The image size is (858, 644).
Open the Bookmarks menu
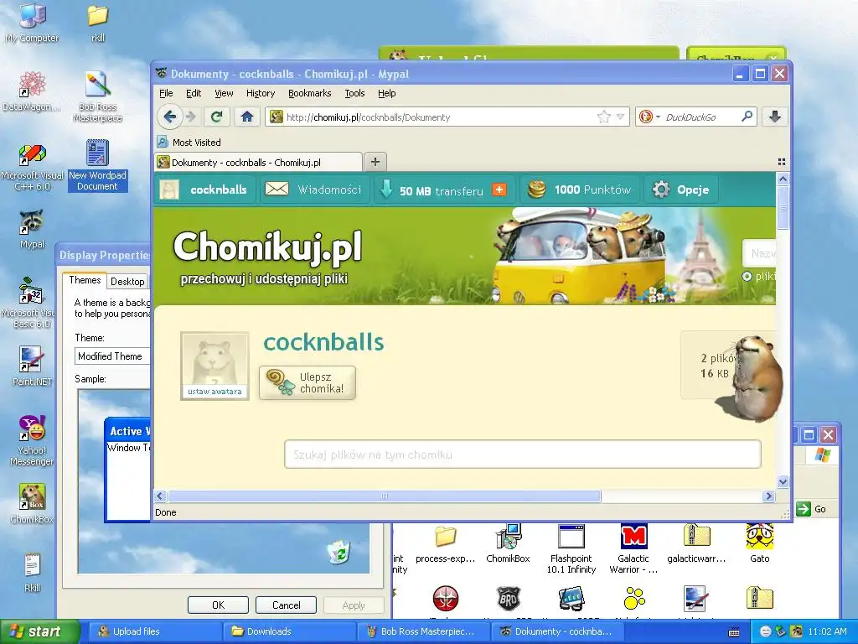click(x=310, y=93)
